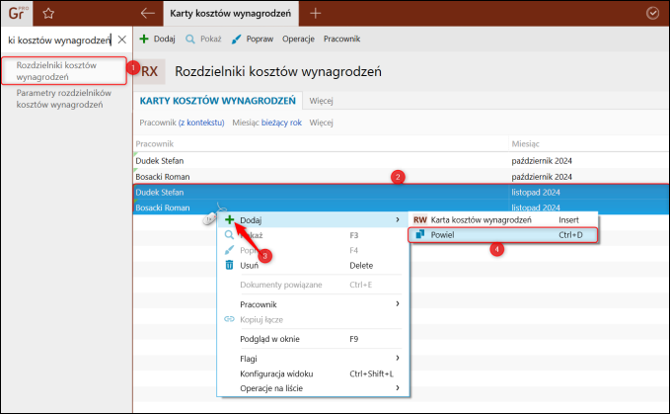Click in the search input field
This screenshot has width=670, height=414.
click(60, 40)
